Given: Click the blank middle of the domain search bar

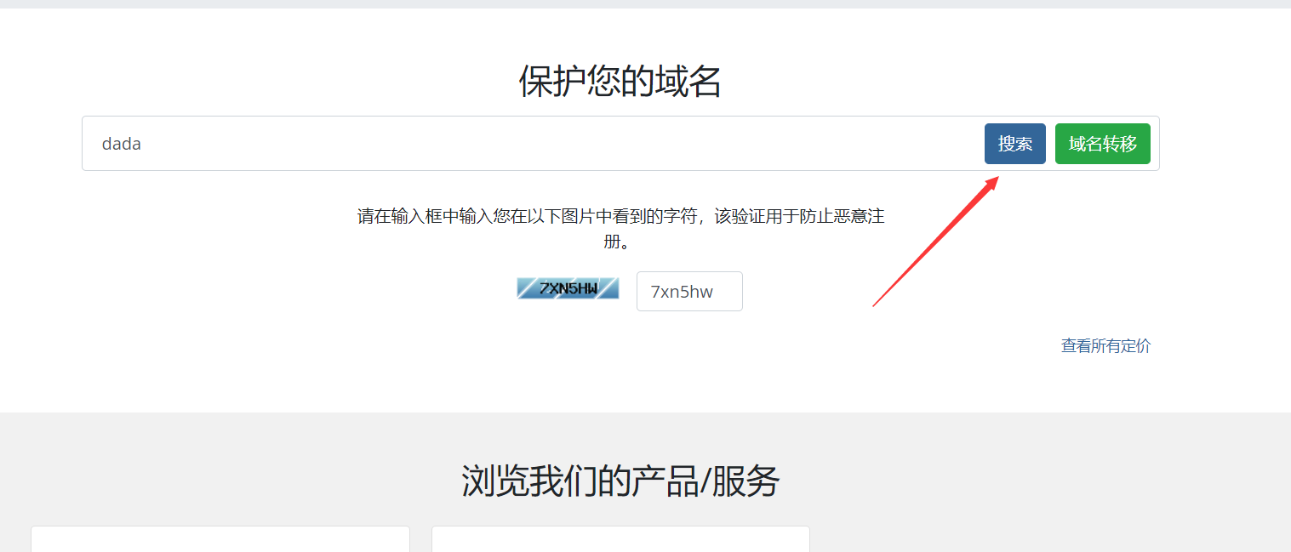Looking at the screenshot, I should click(x=553, y=144).
